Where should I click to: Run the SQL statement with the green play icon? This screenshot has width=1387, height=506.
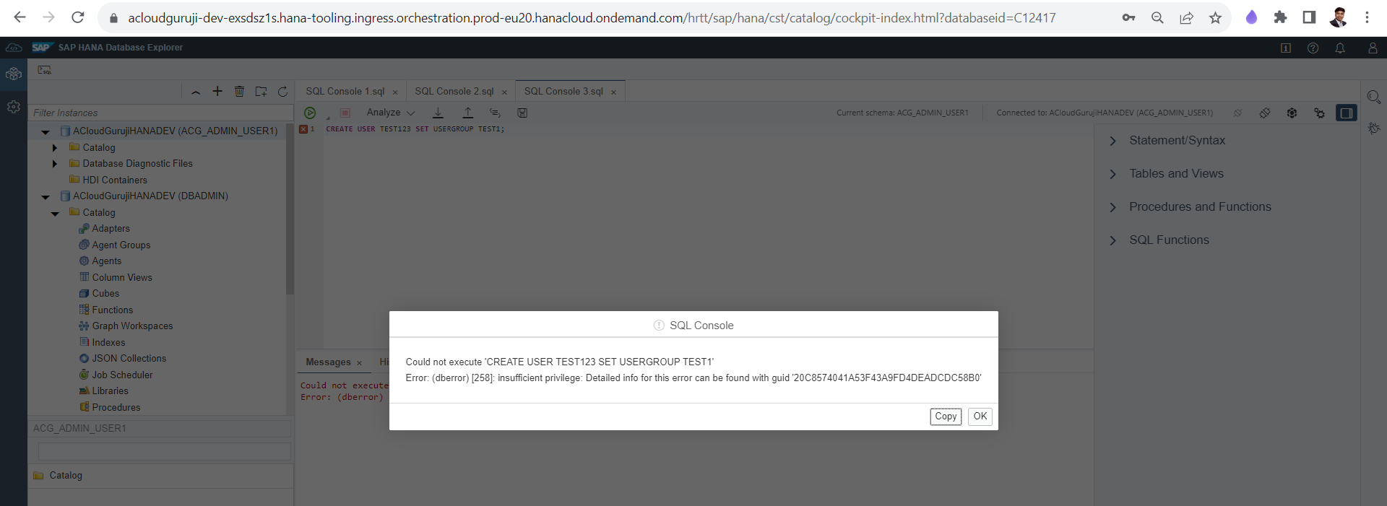click(x=310, y=113)
